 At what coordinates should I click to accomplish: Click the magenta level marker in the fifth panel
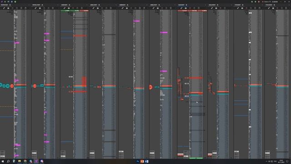tap(136, 21)
